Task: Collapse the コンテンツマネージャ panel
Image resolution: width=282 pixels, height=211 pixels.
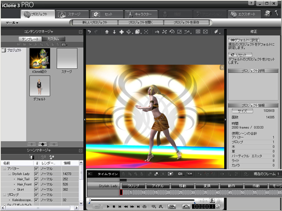Action: pos(80,32)
